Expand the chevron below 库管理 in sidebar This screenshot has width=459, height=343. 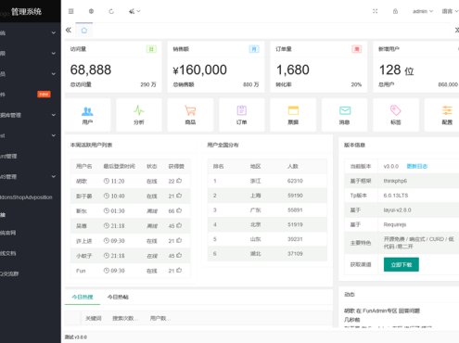tap(54, 135)
